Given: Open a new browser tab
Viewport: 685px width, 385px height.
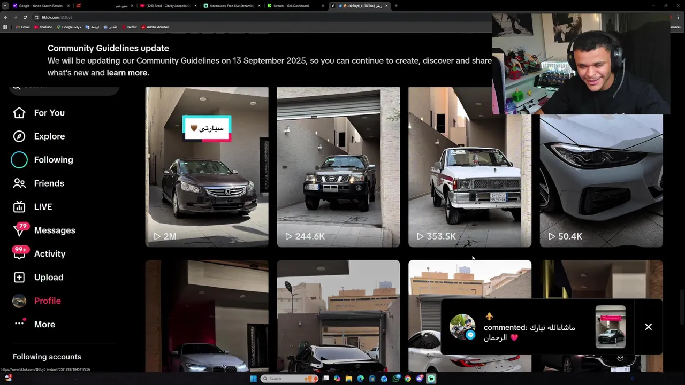Looking at the screenshot, I should tap(396, 6).
